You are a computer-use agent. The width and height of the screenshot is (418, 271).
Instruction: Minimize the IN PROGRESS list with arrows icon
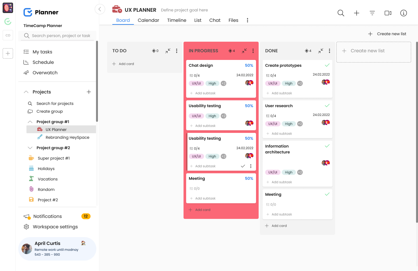click(x=244, y=51)
